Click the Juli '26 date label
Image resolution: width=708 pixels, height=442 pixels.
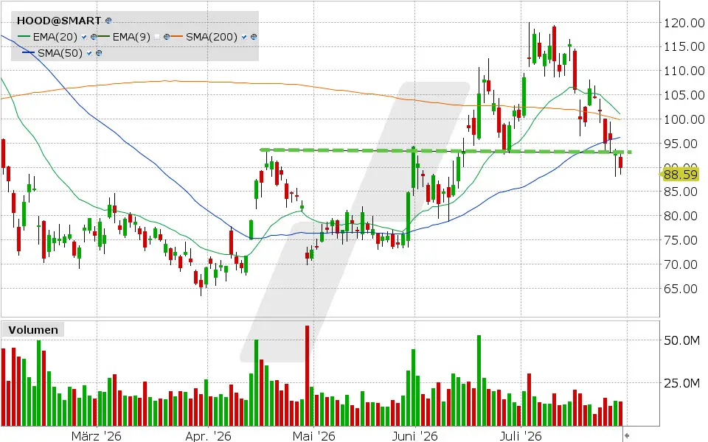click(521, 435)
